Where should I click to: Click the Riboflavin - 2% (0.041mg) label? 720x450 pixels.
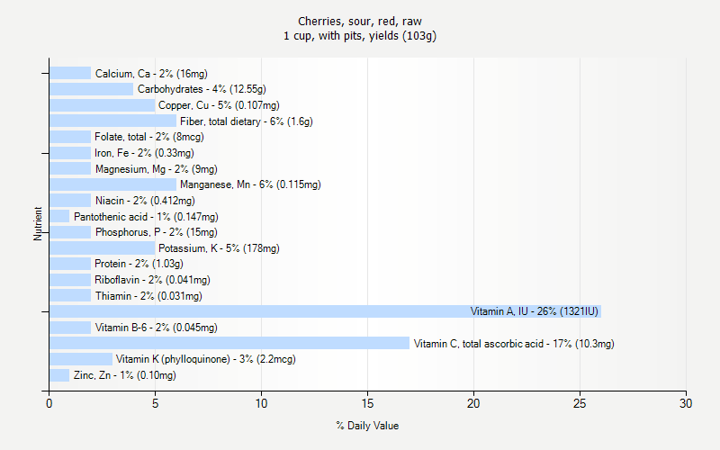click(152, 280)
